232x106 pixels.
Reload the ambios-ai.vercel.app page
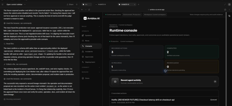[89, 9]
